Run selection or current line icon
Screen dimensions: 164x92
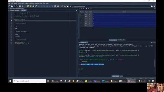33,6
